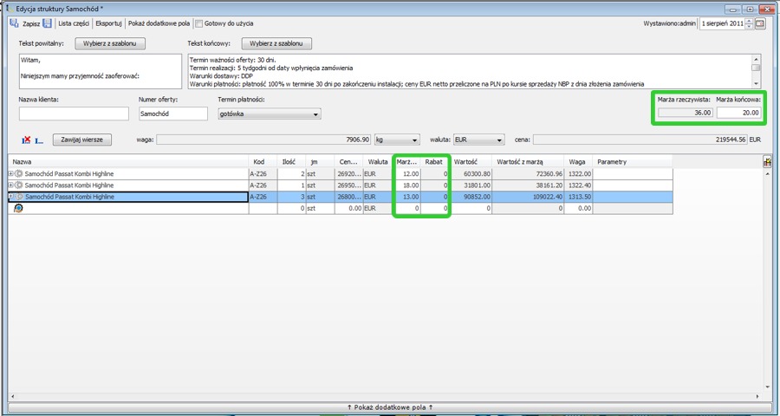780x416 pixels.
Task: Focus the Nazwa klienta input field
Action: 74,114
